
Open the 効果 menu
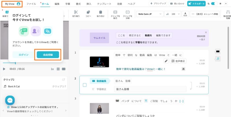click(120, 4)
